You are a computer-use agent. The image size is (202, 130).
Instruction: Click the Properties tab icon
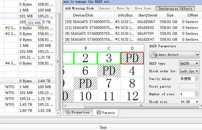coord(68,112)
